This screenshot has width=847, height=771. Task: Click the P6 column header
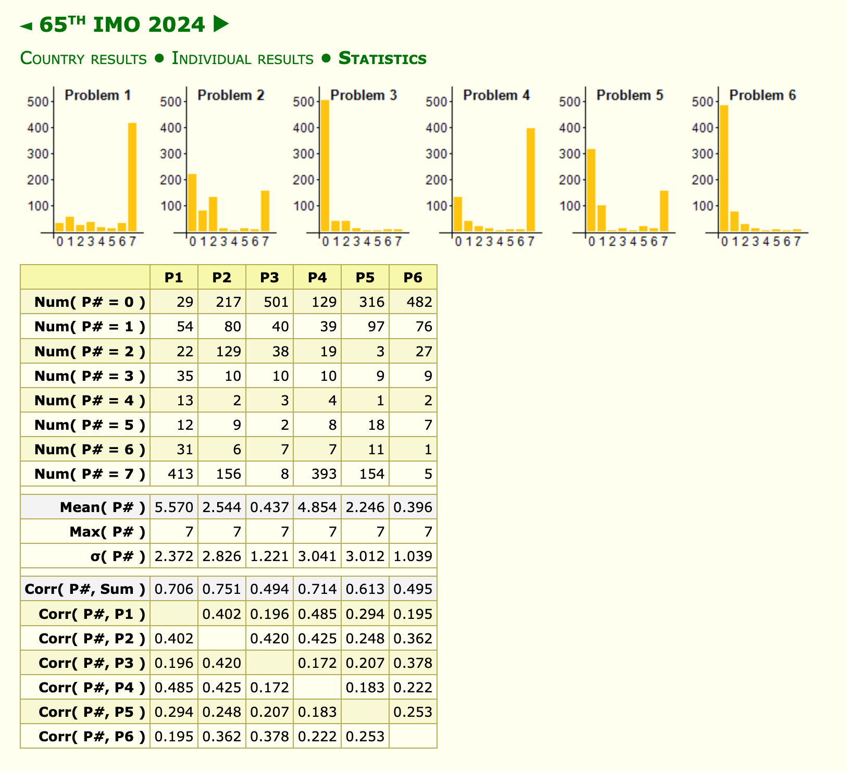point(413,278)
